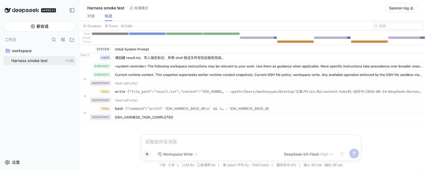Viewport: 425px width, 170px height.
Task: Open the DeepSeek-V4-Flash model dropdown
Action: click(308, 154)
